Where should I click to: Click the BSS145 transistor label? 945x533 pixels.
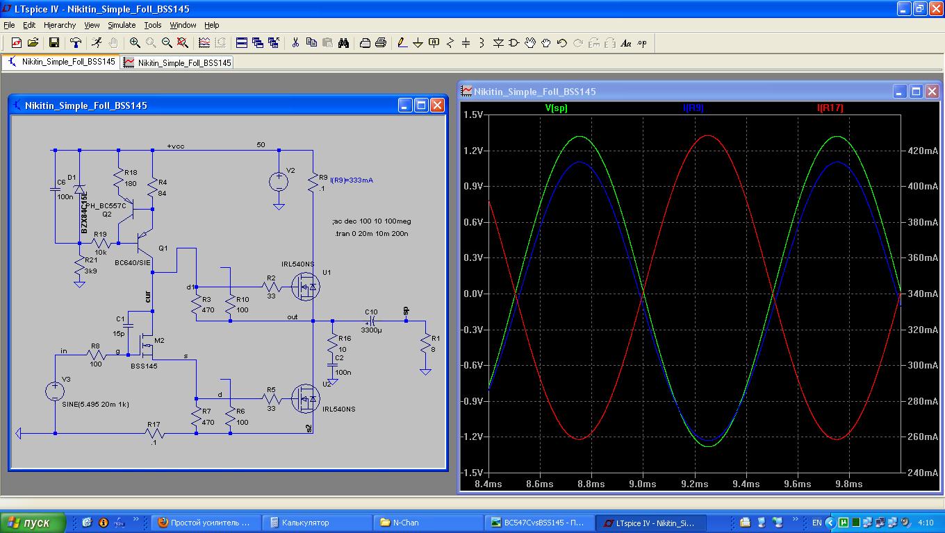(x=143, y=366)
